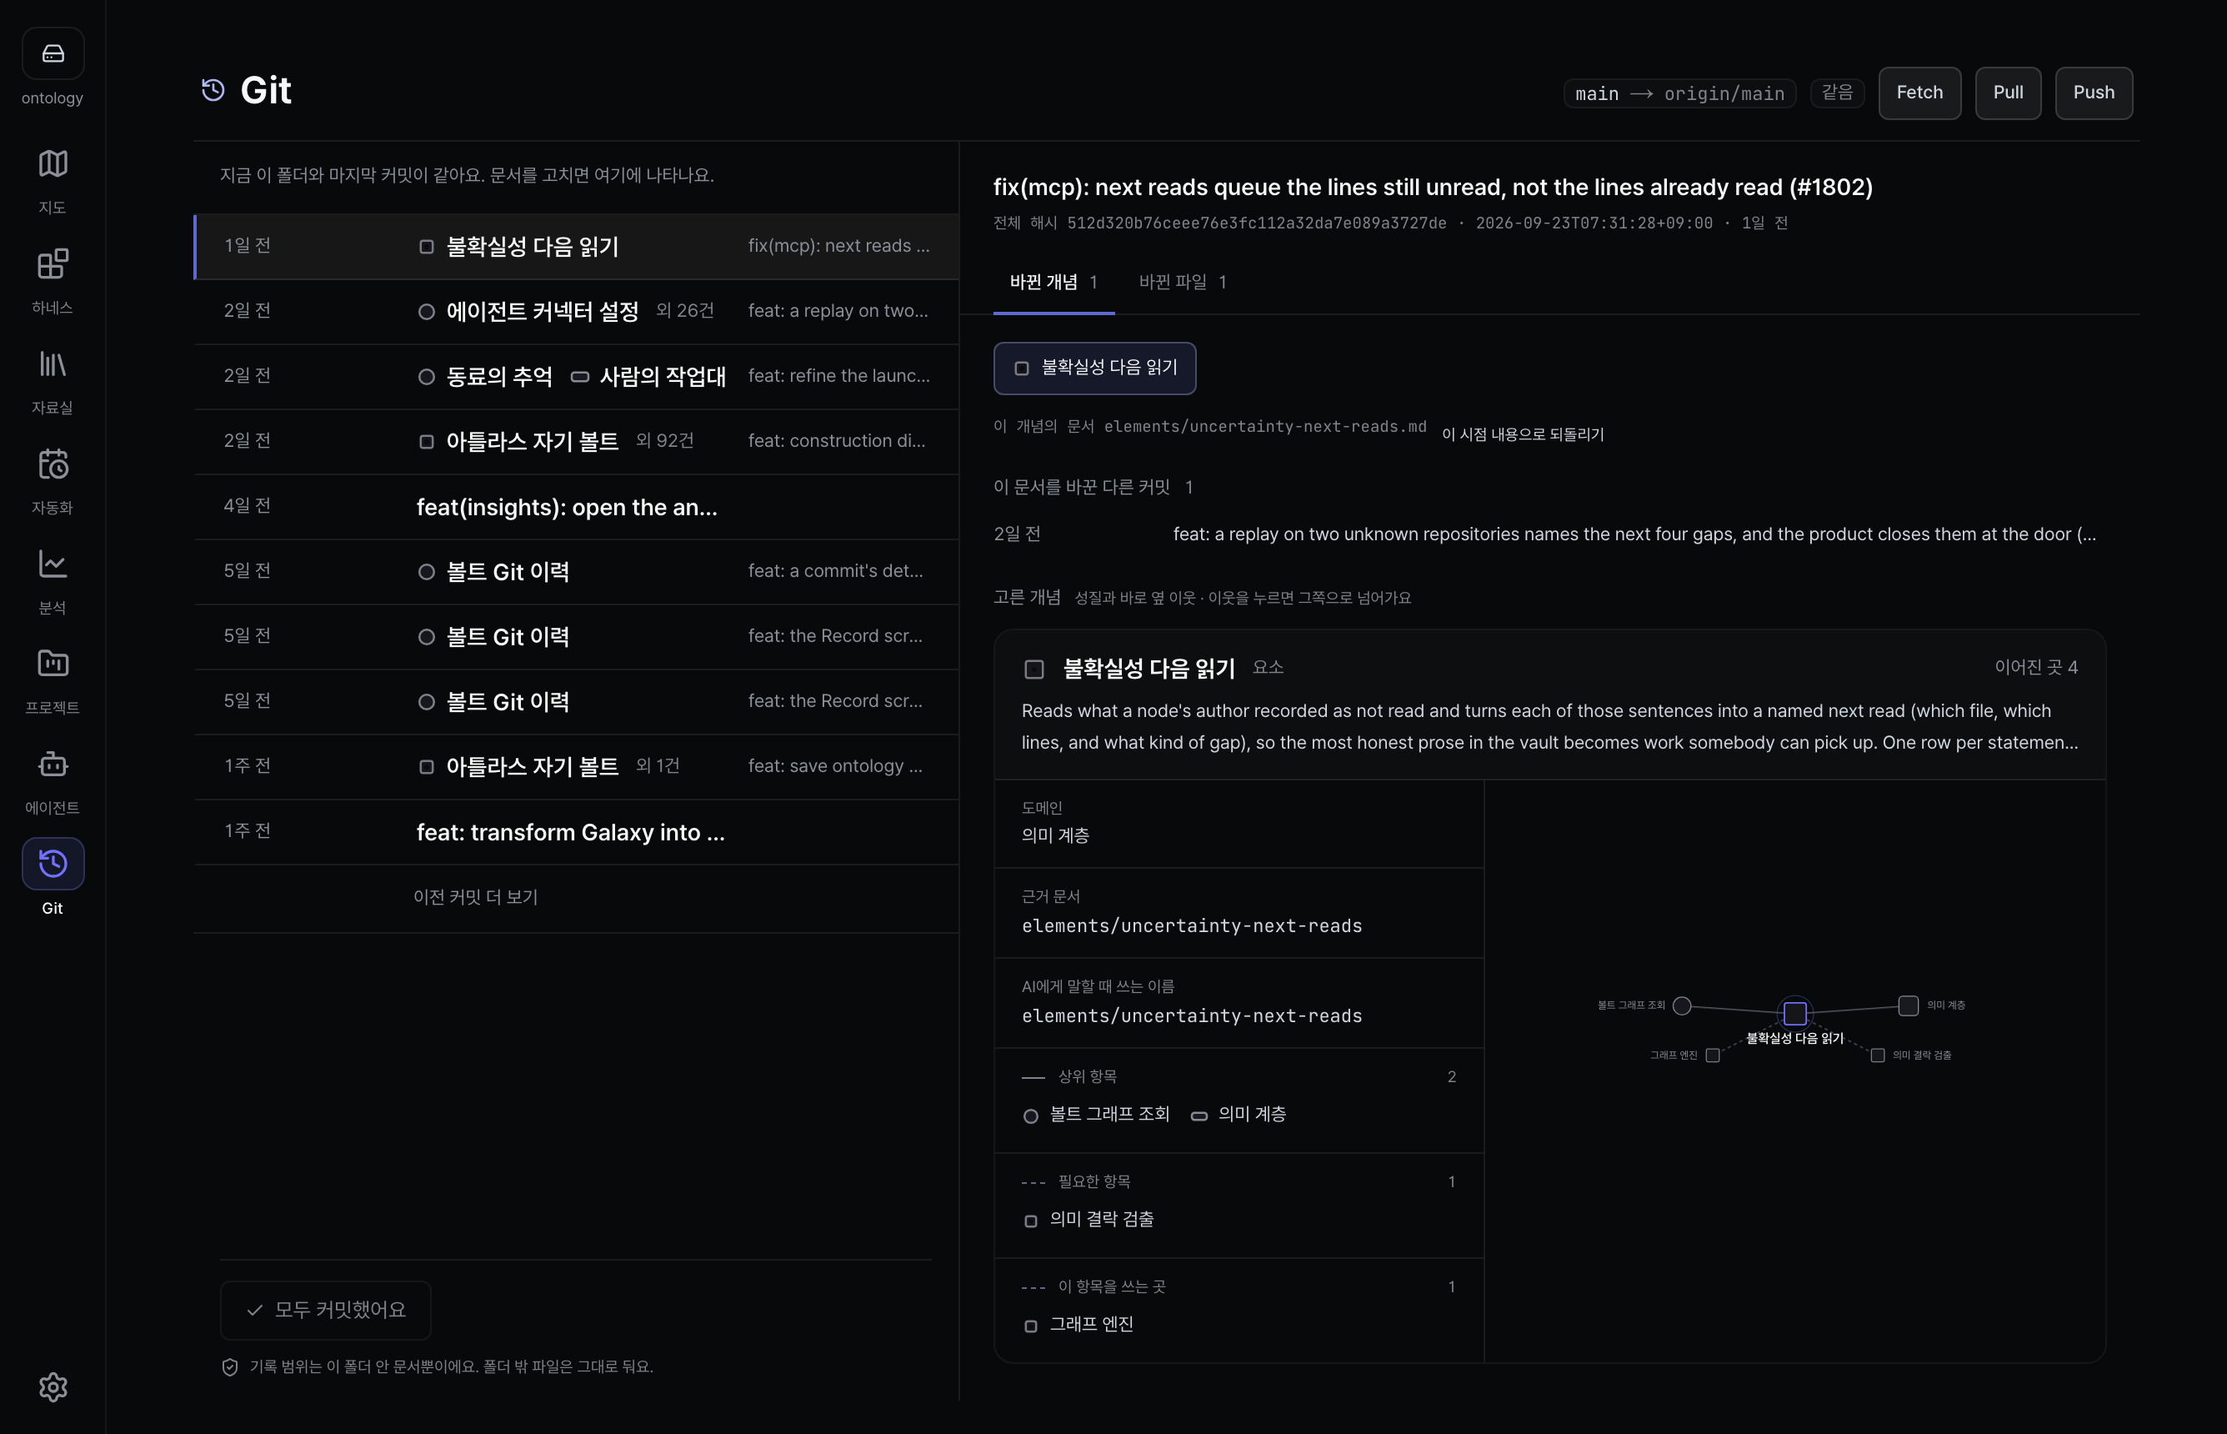Load more with 이전 커밋 더 보기
Viewport: 2227px width, 1434px height.
click(476, 898)
